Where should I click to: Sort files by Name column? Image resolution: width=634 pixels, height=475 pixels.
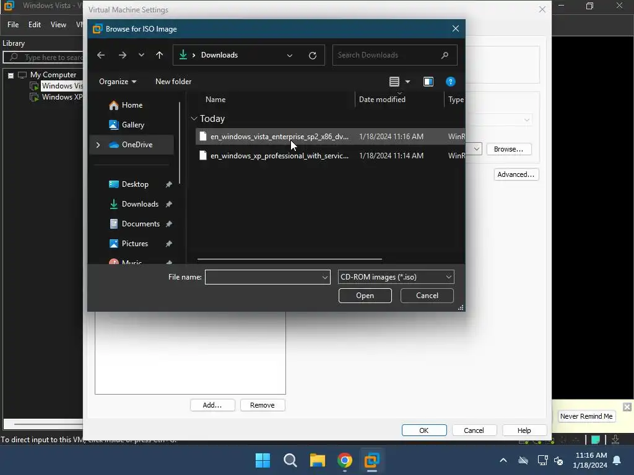(x=215, y=100)
